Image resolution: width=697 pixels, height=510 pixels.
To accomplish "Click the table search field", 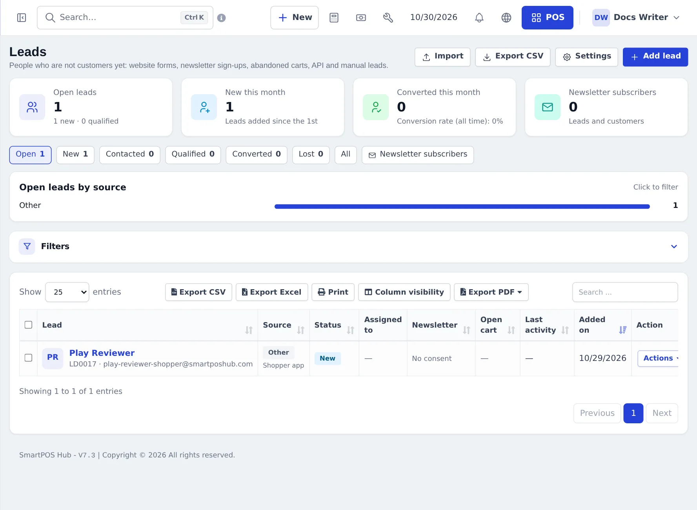I will pyautogui.click(x=625, y=292).
